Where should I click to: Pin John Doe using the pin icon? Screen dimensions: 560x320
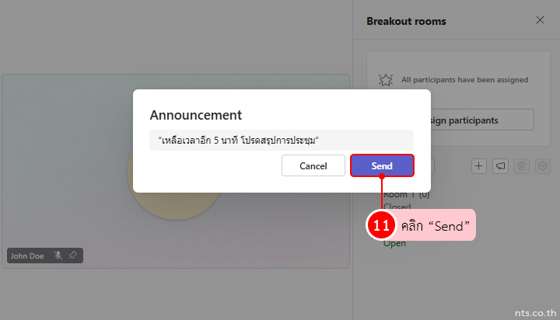72,255
